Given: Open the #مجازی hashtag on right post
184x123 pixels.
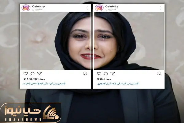Looking at the screenshot, I should click(x=100, y=84).
